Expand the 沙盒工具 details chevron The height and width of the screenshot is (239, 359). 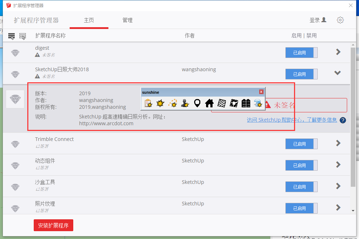point(338,186)
